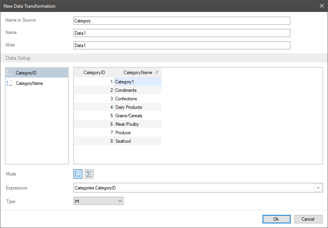328x228 pixels.
Task: Click the Alias input field
Action: [181, 46]
